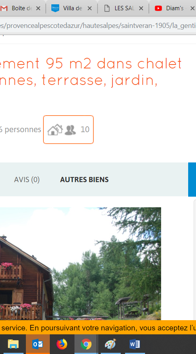Go to the AUTRES BIENS section
196x354 pixels.
84,179
